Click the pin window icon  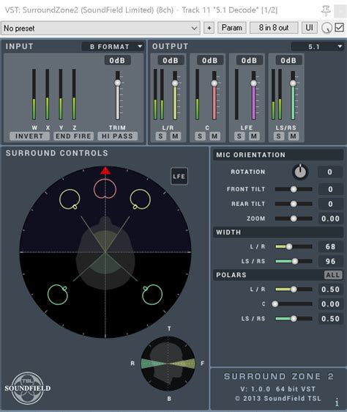click(x=326, y=10)
